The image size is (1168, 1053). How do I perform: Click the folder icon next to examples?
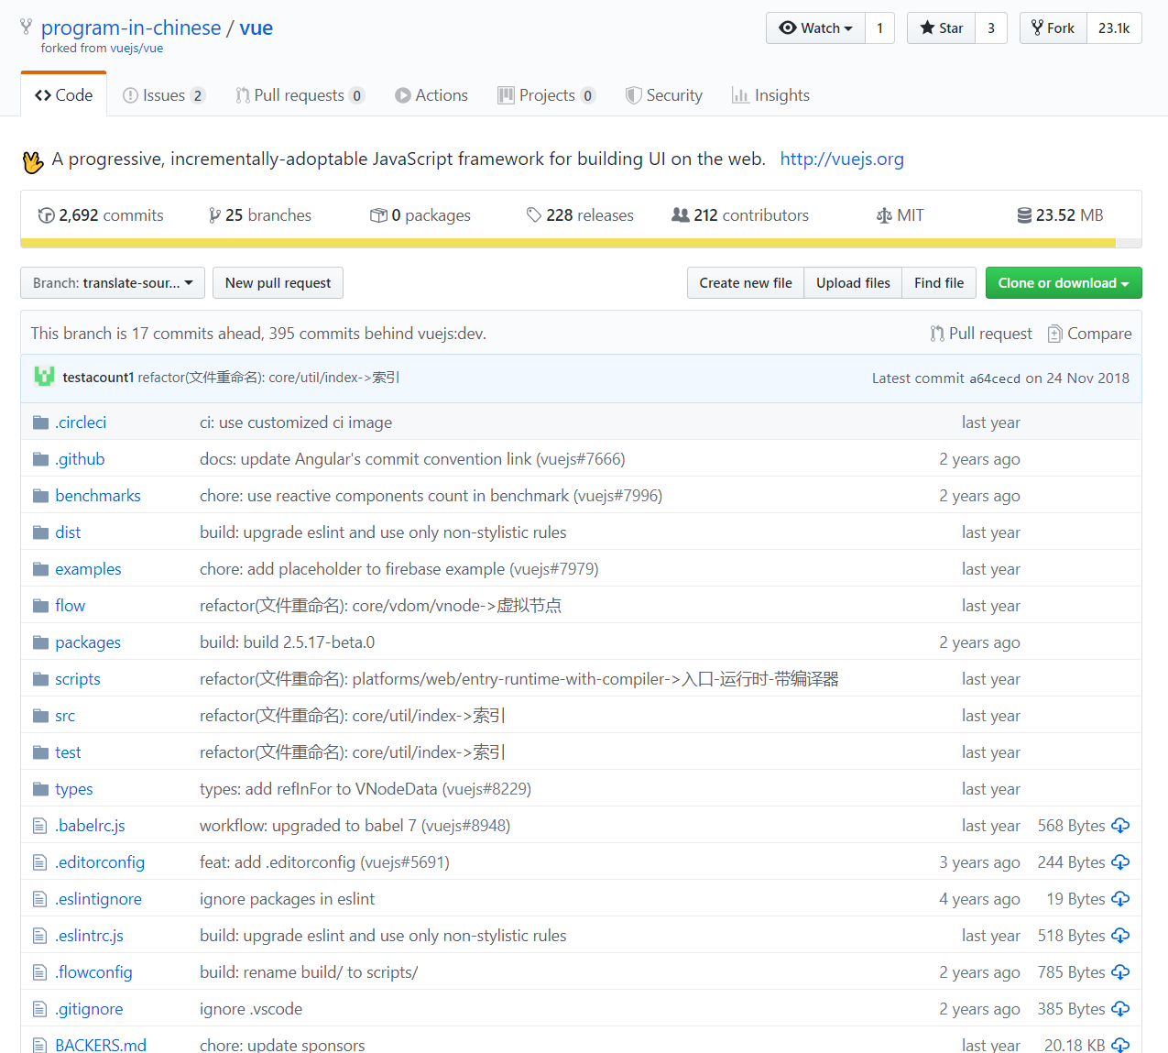[x=40, y=569]
